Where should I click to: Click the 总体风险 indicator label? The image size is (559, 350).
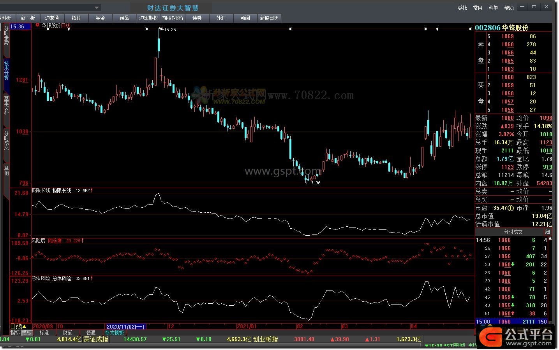click(41, 278)
